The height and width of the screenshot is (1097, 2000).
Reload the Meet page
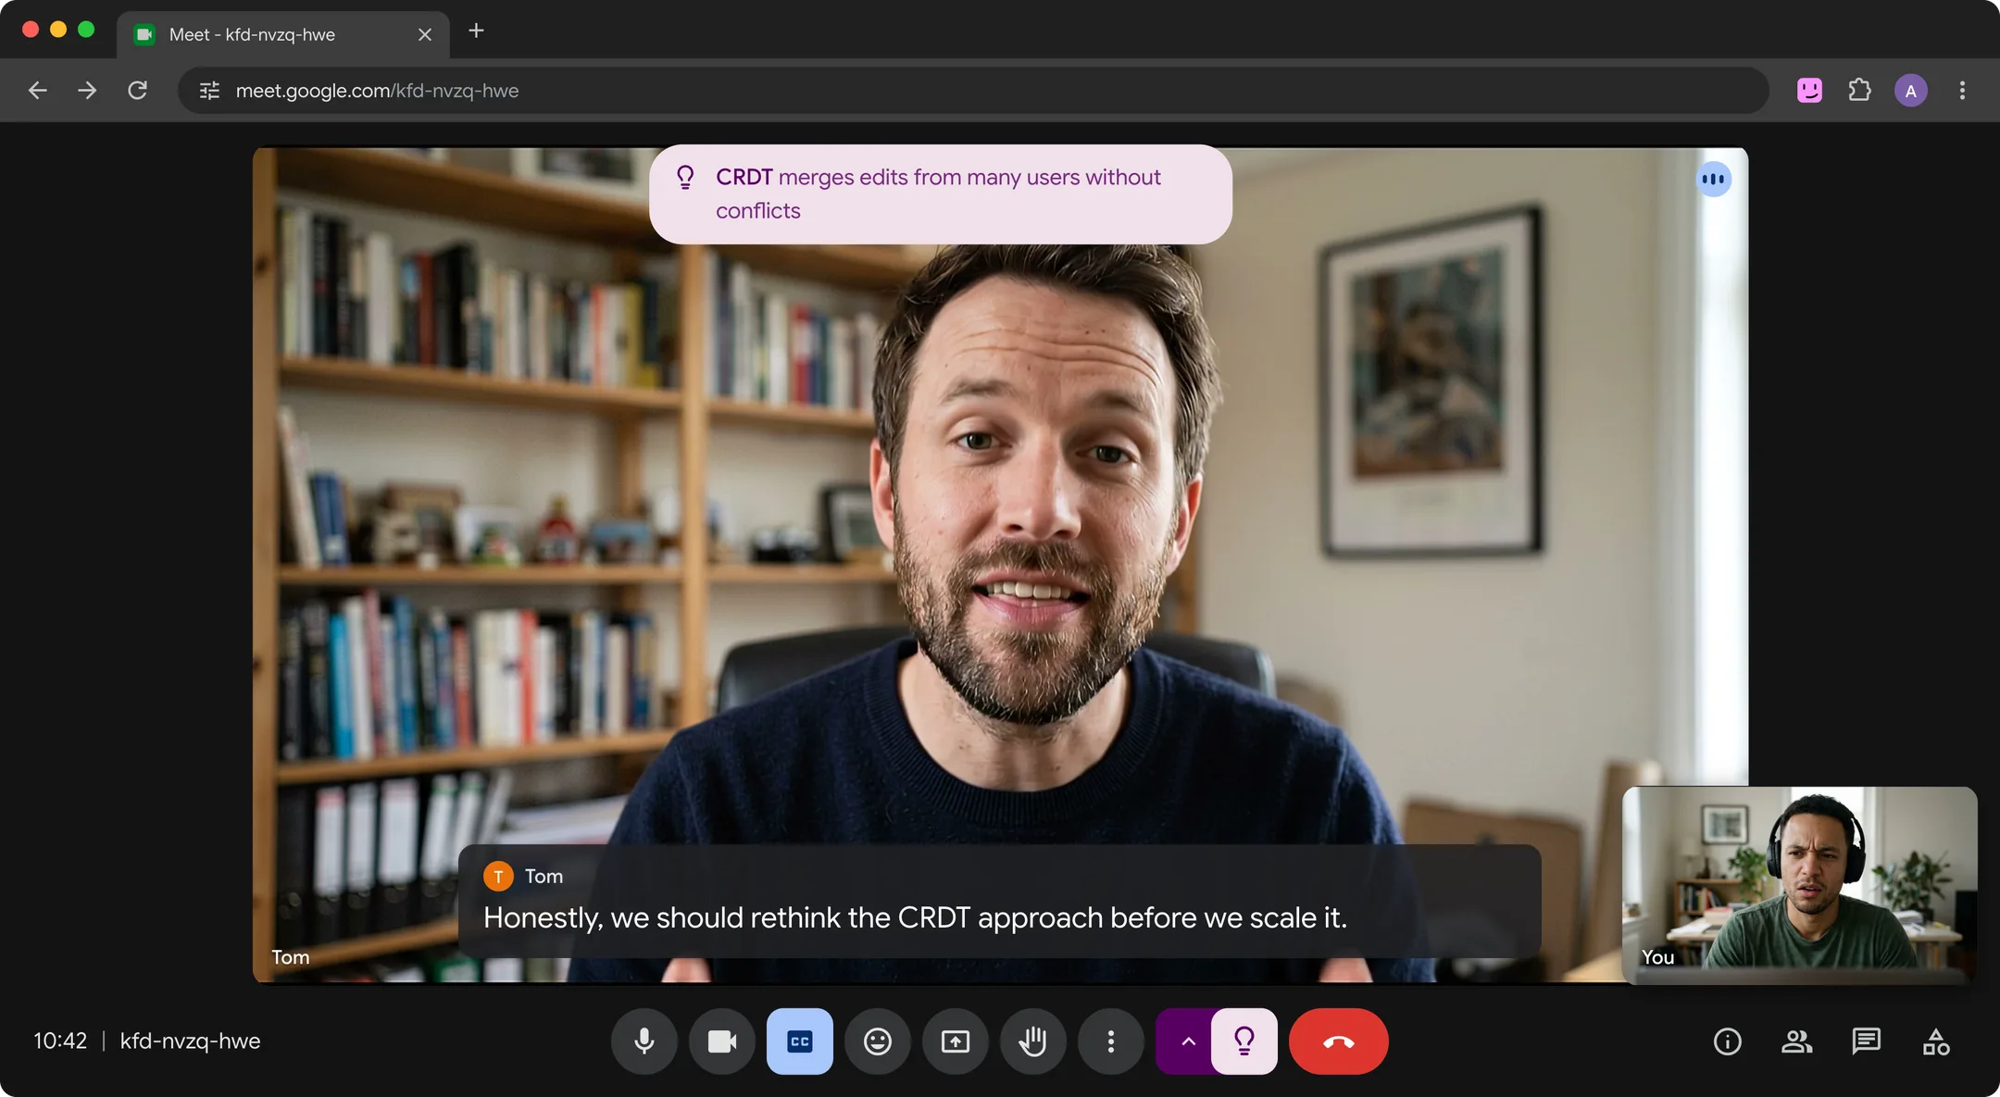[x=137, y=91]
